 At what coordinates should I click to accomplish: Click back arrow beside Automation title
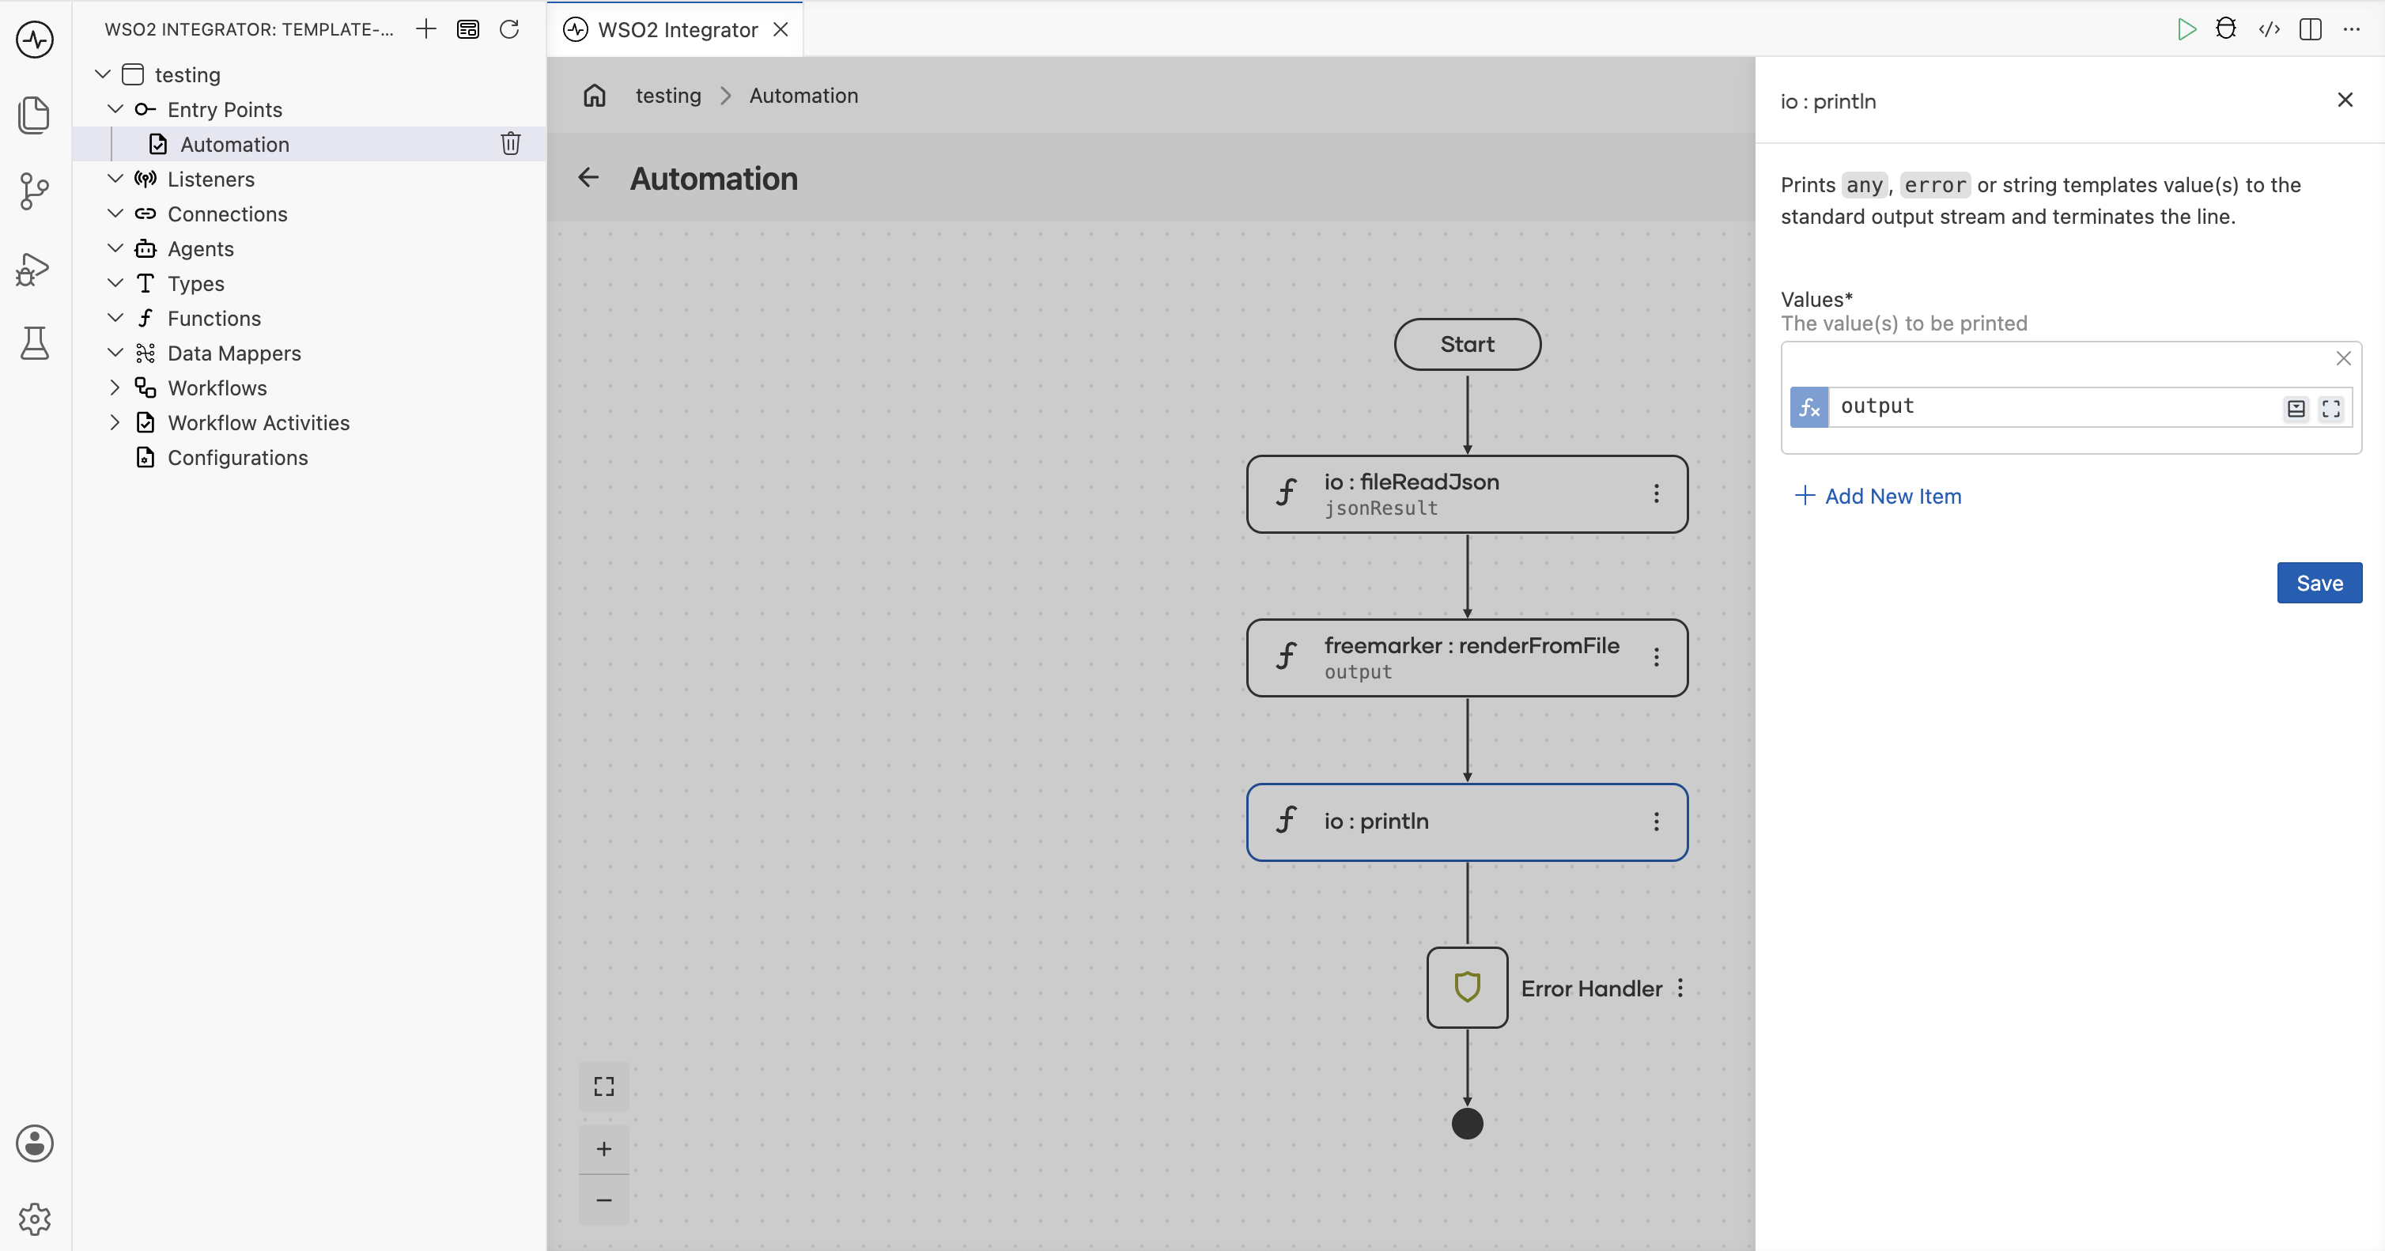pyautogui.click(x=589, y=178)
